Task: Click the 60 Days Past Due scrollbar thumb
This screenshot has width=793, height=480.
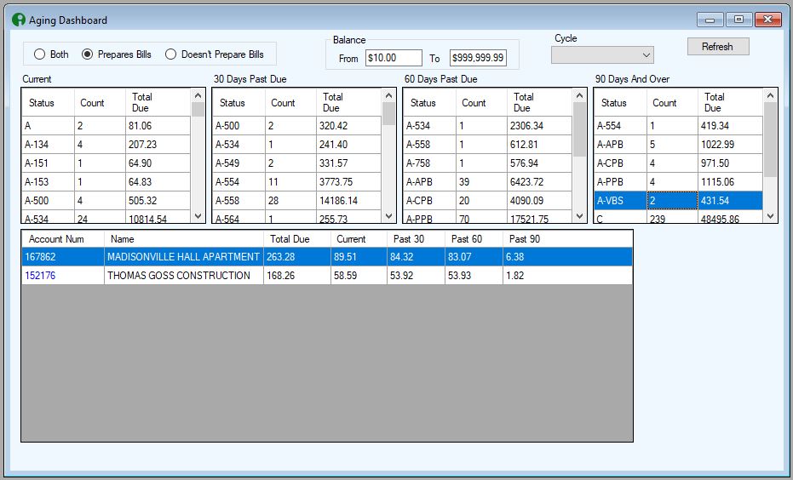Action: 579,129
